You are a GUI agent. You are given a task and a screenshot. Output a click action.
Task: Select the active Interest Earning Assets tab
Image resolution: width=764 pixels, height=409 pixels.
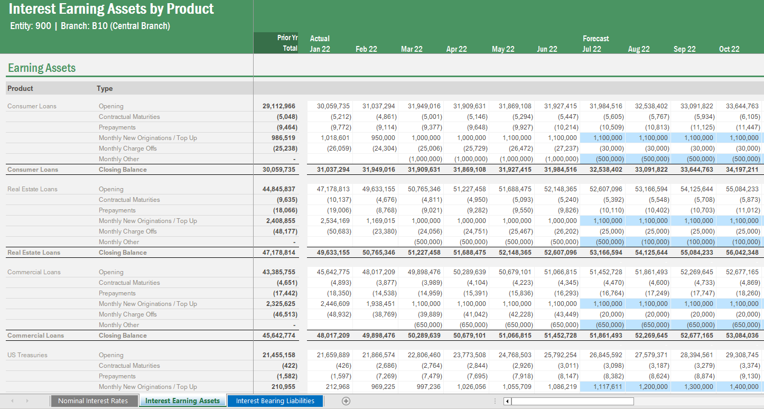pos(182,401)
